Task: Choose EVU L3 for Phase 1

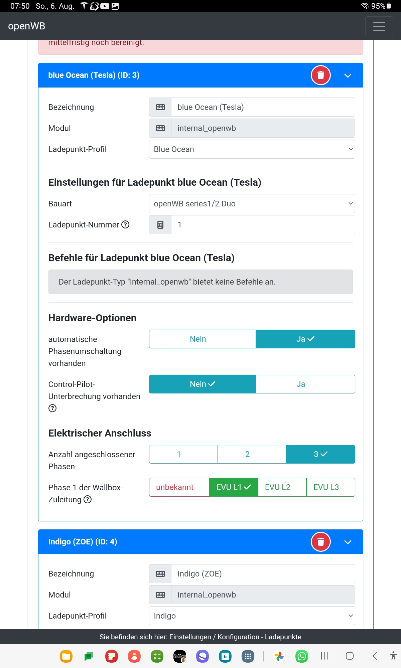Action: (330, 487)
